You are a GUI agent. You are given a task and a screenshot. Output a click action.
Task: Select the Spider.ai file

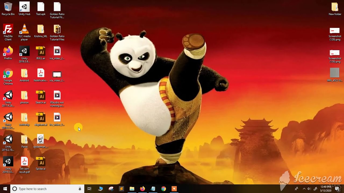(x=41, y=164)
